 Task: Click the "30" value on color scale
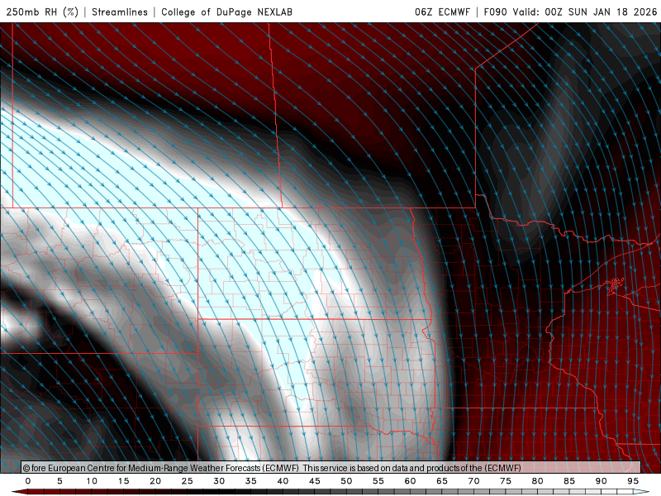coord(219,481)
